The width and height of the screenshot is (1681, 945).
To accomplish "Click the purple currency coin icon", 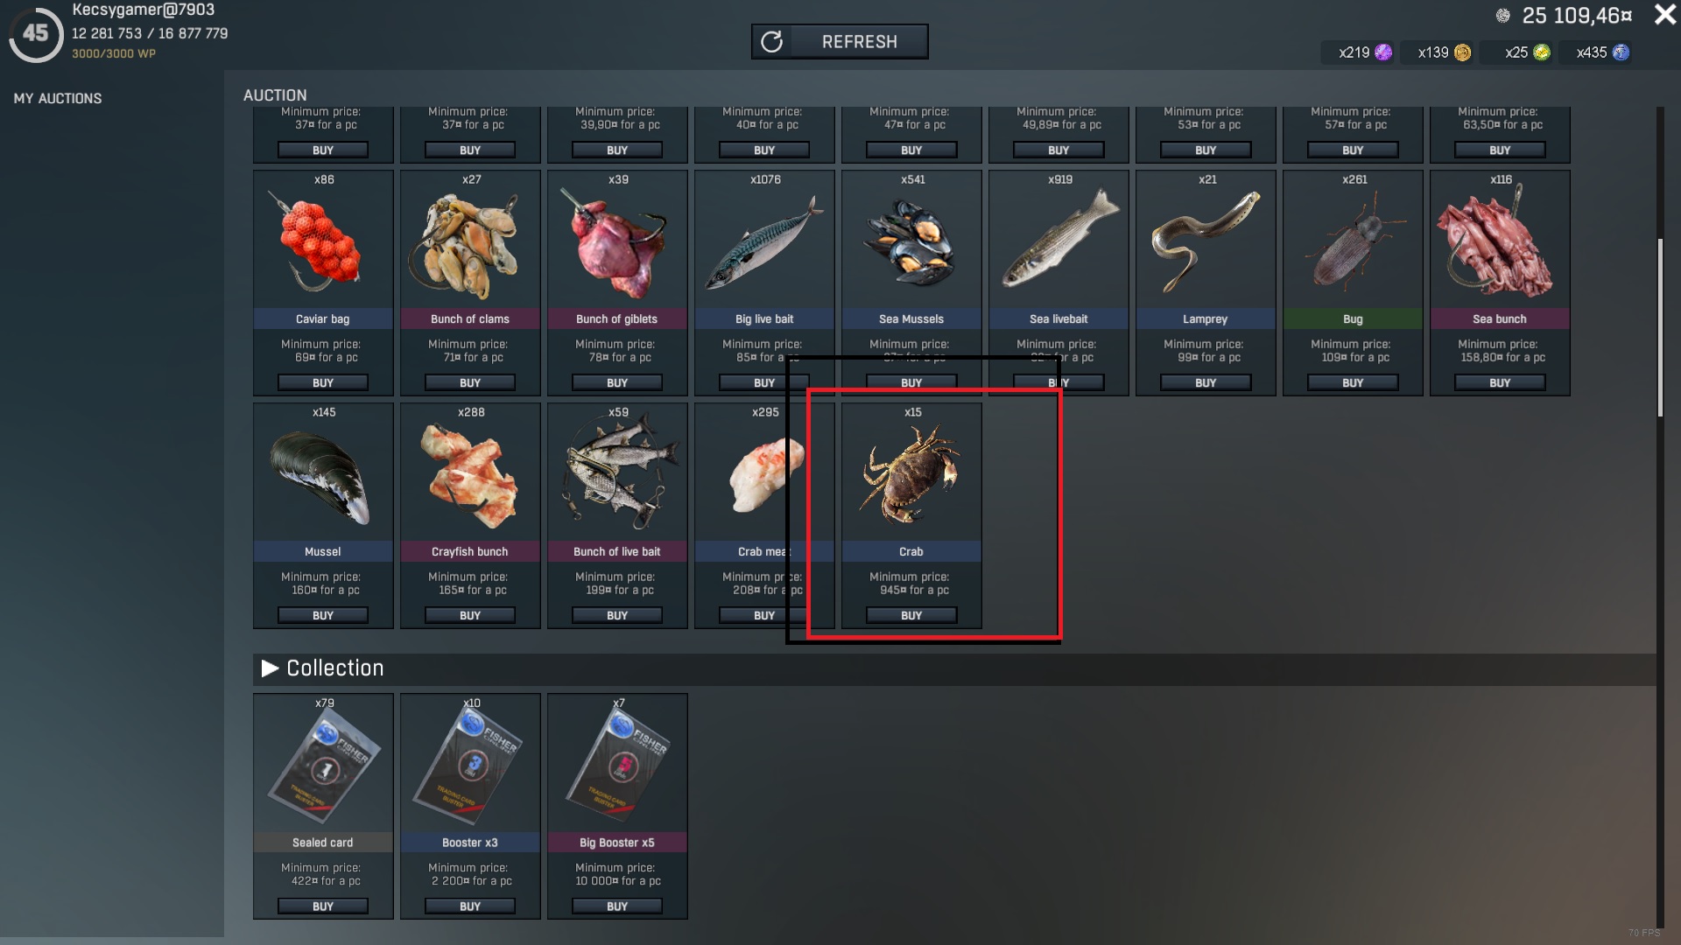I will 1383,52.
